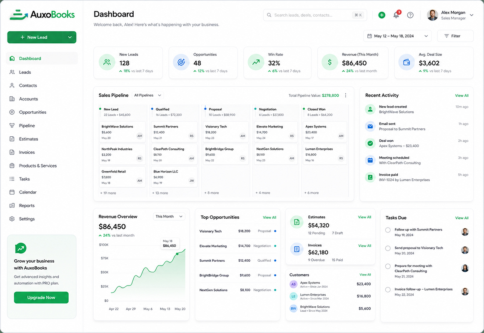Open the This Month revenue dropdown
Image resolution: width=484 pixels, height=333 pixels.
click(x=169, y=216)
